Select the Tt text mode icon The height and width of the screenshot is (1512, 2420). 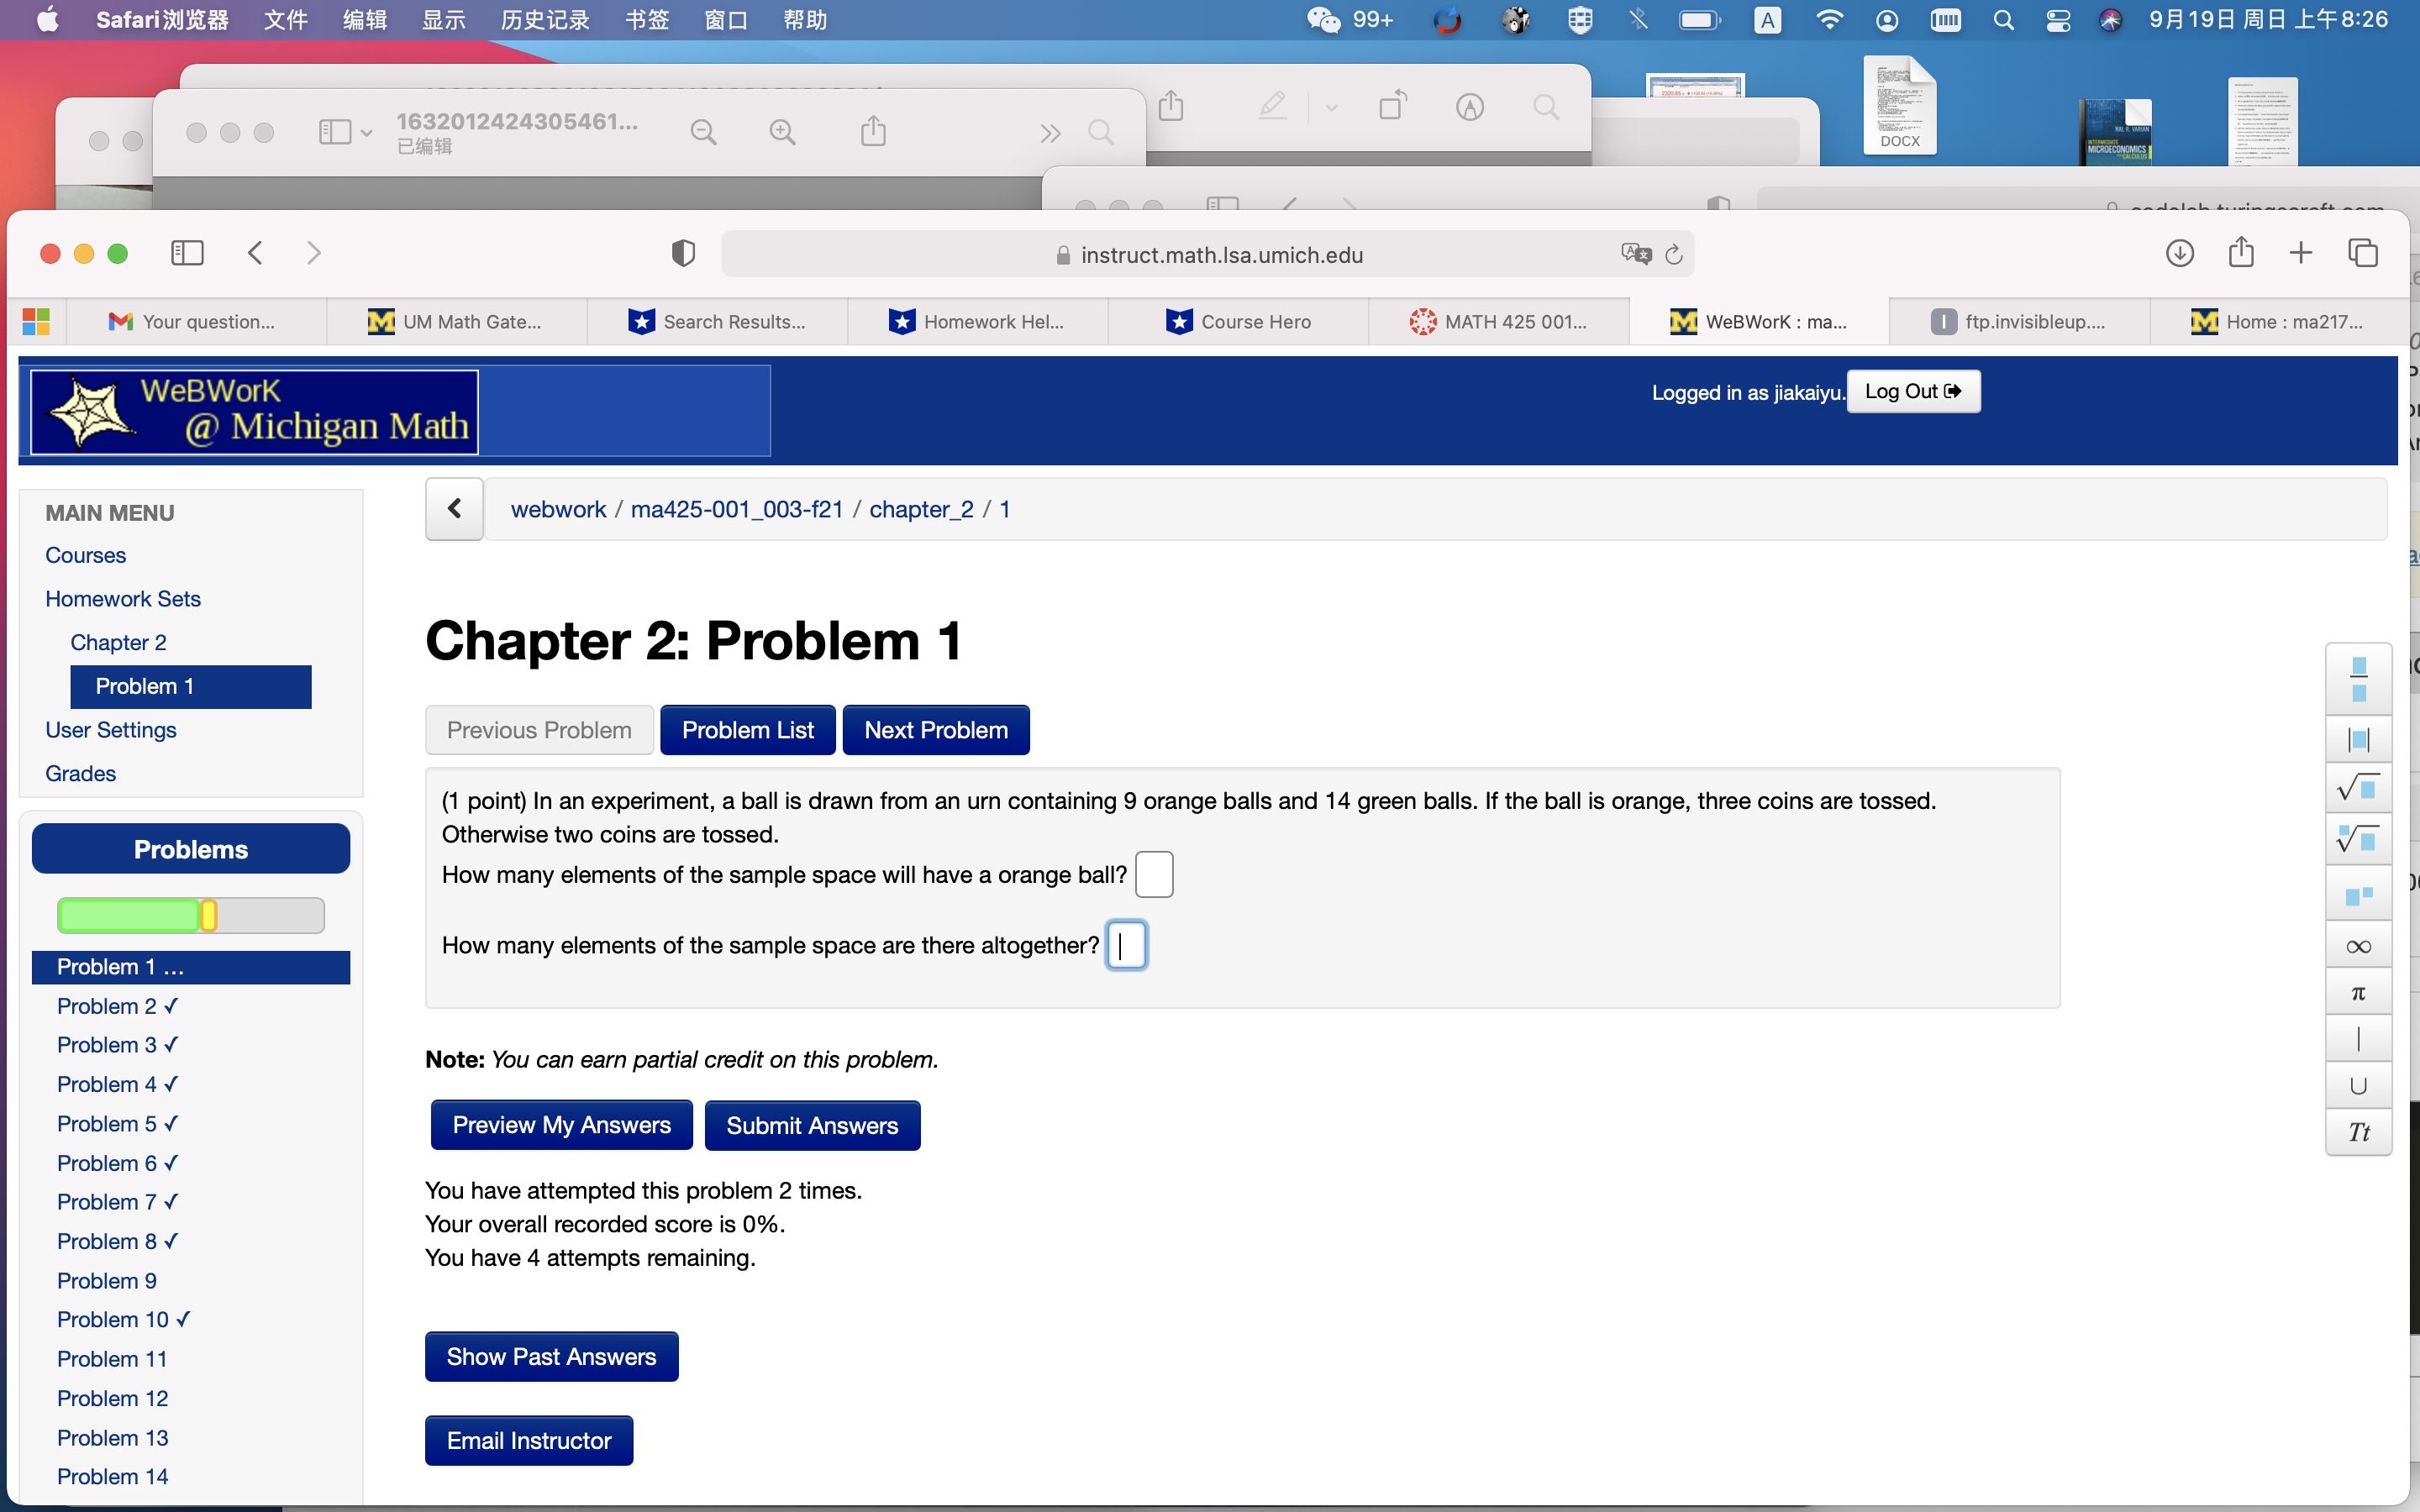point(2359,1132)
